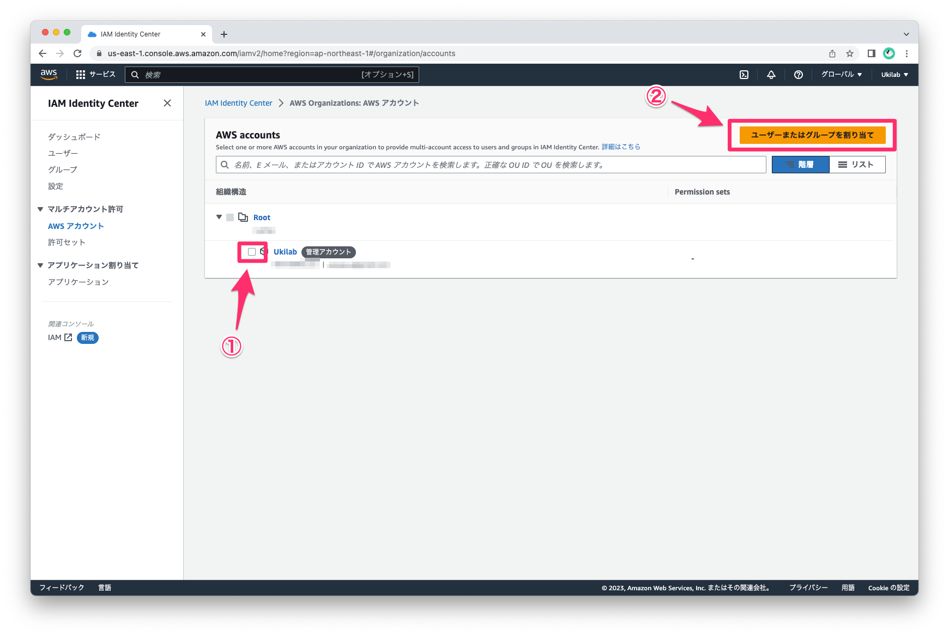Tick the Ukilab account checkbox

tap(252, 252)
